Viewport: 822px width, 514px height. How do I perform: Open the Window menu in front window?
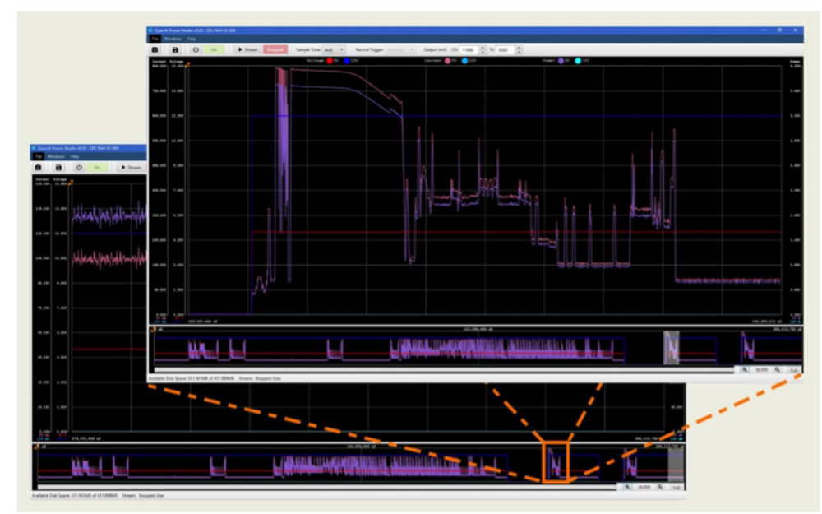click(172, 38)
